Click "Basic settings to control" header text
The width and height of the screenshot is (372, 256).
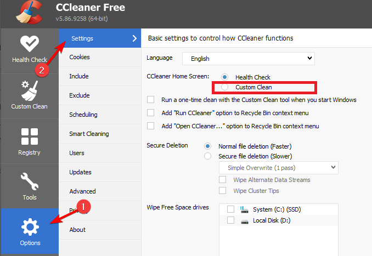pos(221,38)
